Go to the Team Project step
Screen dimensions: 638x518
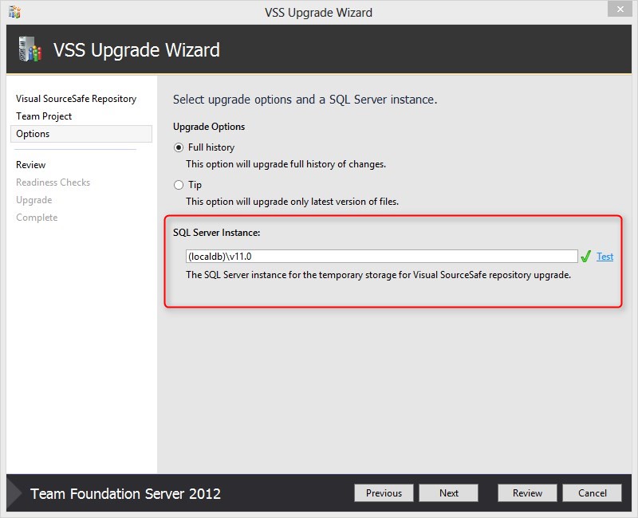[44, 116]
